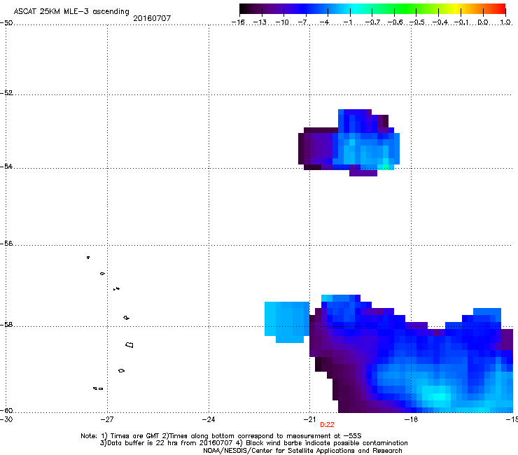Click the '-58' latitude axis label
The image size is (518, 455).
pyautogui.click(x=6, y=325)
